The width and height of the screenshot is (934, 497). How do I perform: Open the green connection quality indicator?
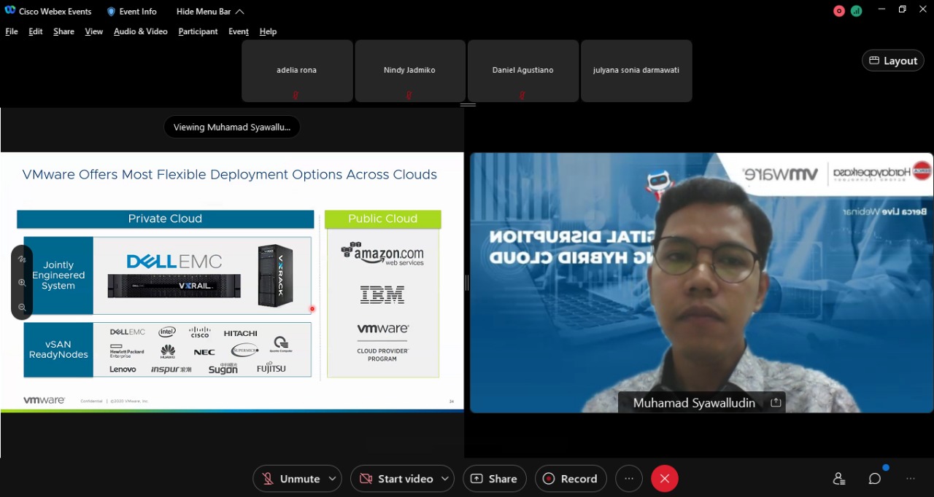tap(856, 11)
